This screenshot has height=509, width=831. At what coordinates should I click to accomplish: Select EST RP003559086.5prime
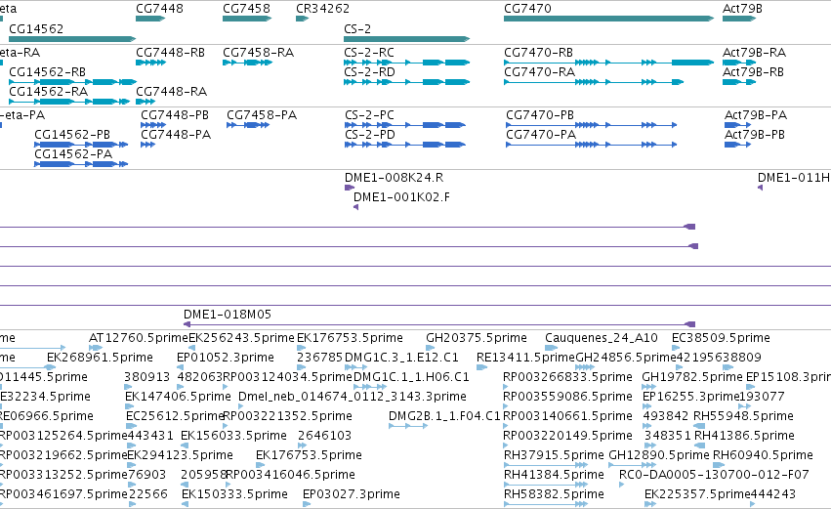(x=567, y=397)
